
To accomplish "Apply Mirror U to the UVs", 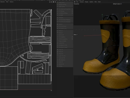I will point(65,31).
